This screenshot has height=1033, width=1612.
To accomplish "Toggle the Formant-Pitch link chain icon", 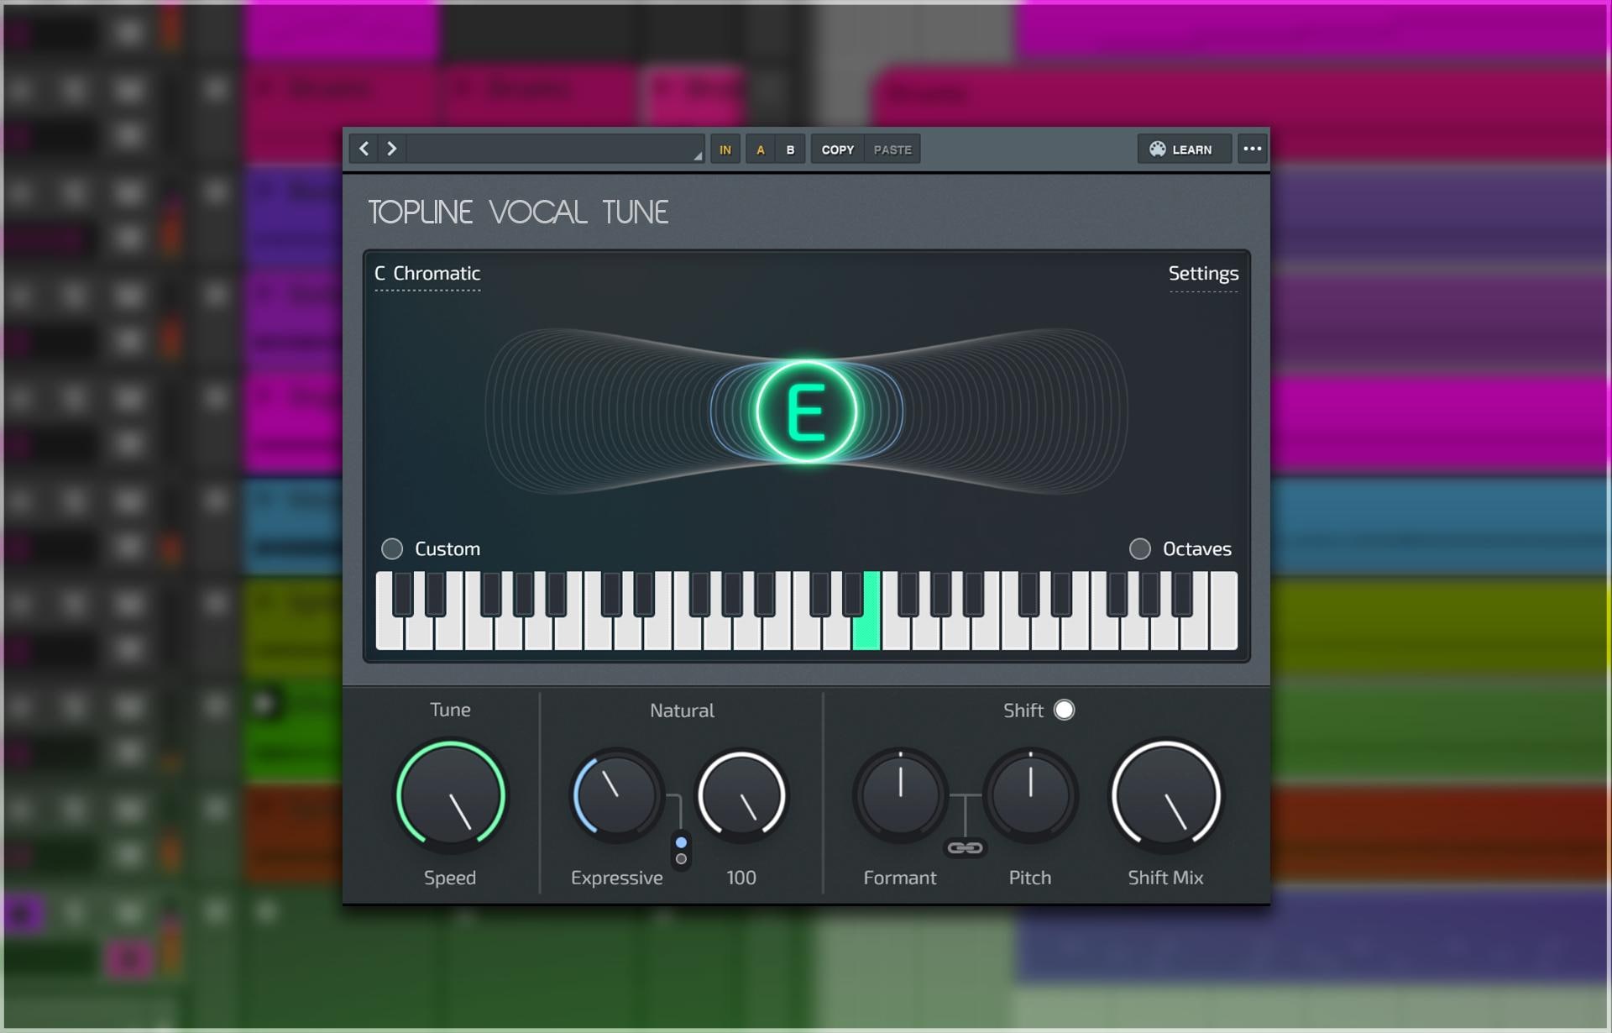I will coord(965,848).
